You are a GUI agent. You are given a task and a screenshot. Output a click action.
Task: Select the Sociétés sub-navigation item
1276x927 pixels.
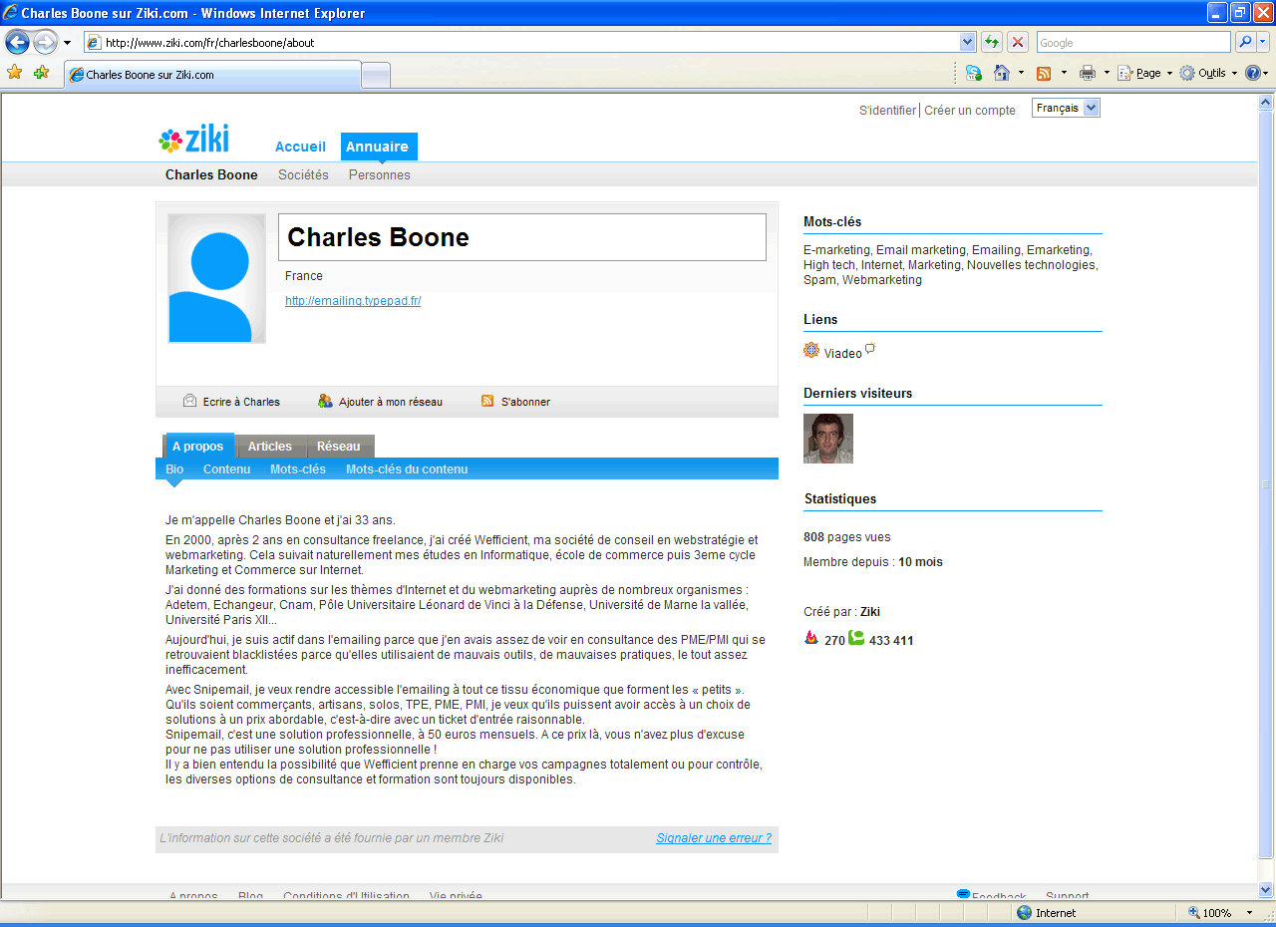[x=303, y=174]
